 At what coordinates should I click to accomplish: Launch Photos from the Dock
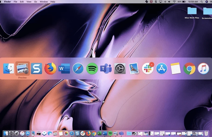[x=66, y=133]
